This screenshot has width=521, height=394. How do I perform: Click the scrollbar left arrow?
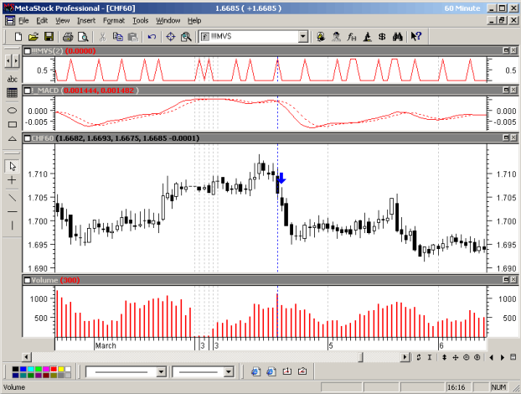click(27, 357)
